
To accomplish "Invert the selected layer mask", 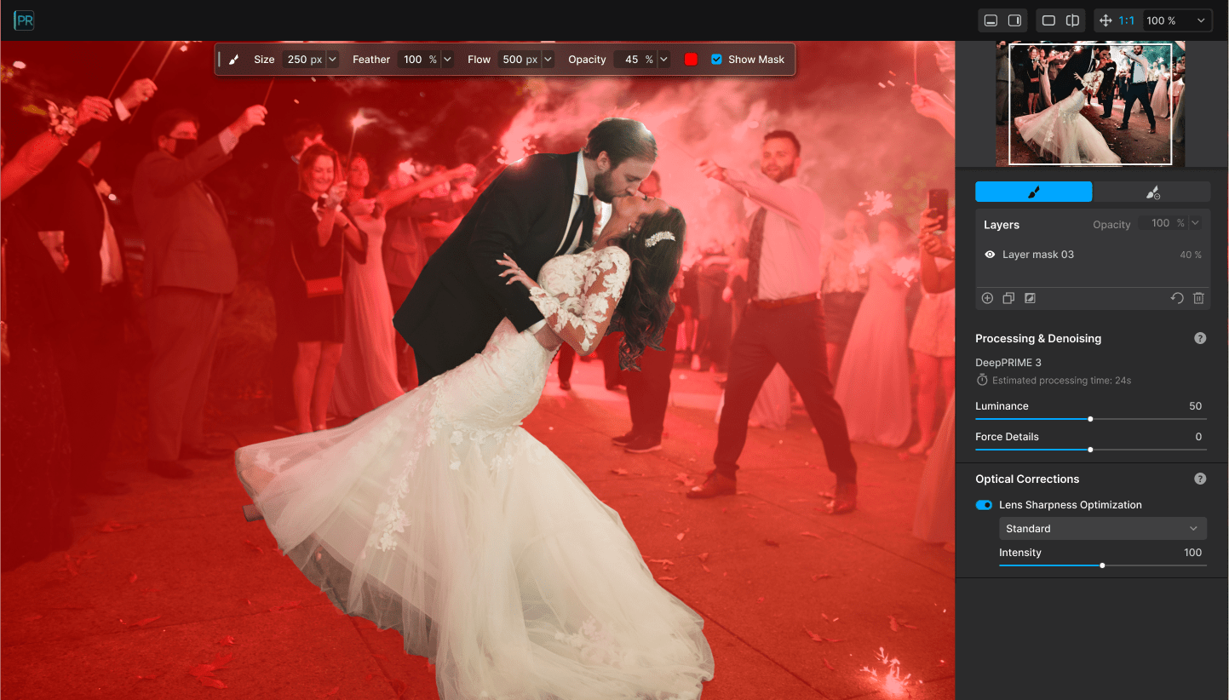I will 1030,298.
